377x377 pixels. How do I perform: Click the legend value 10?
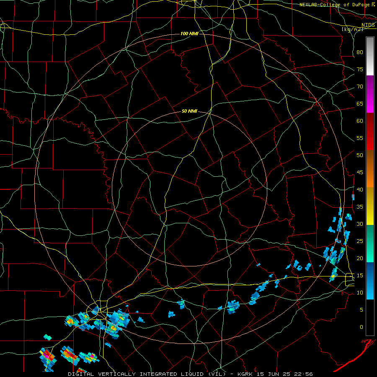[360, 293]
